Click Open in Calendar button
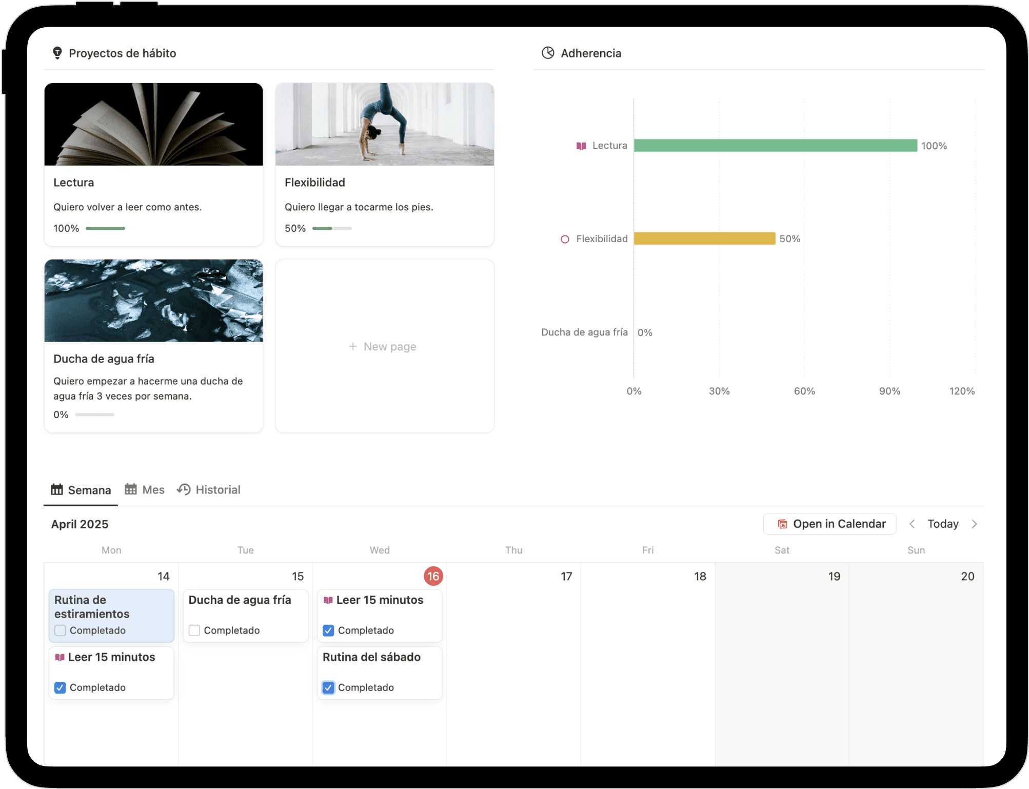 pyautogui.click(x=830, y=524)
